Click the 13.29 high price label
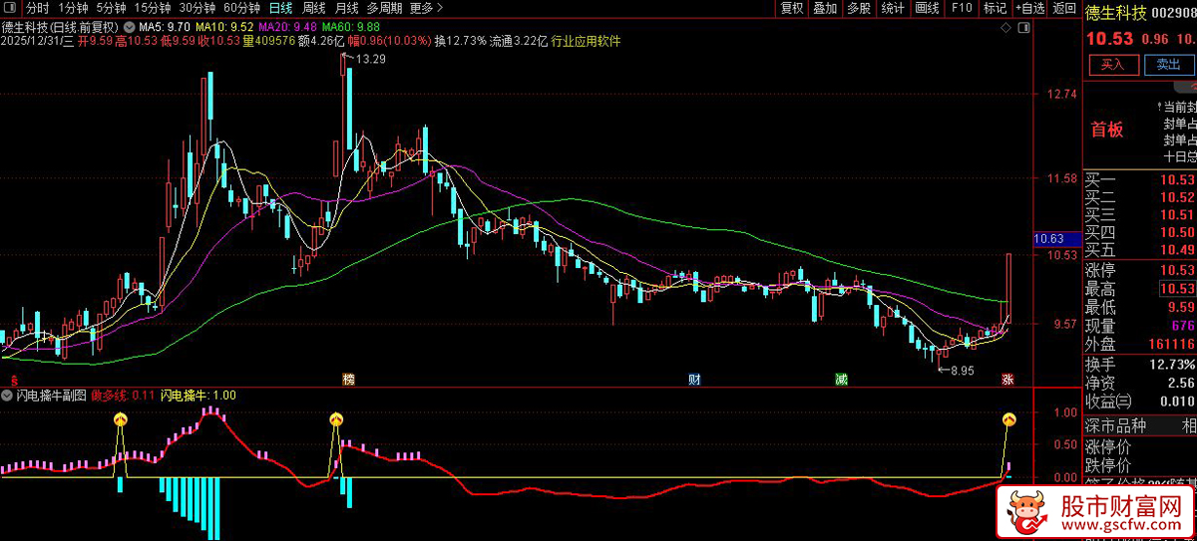1197x541 pixels. click(x=371, y=60)
